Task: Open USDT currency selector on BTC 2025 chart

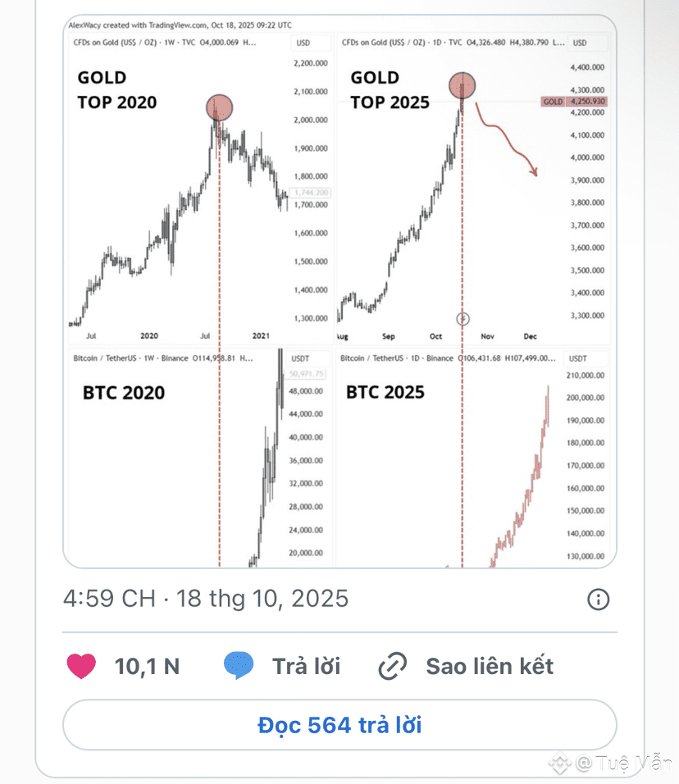Action: click(578, 358)
